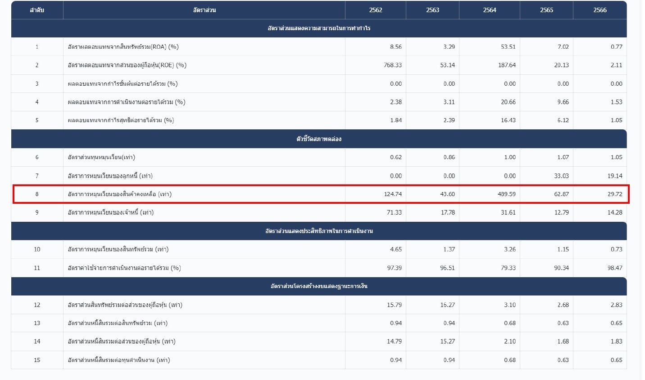Select the ROA value 8.56 for 2562
Screen dimensions: 645x380
tap(396, 47)
